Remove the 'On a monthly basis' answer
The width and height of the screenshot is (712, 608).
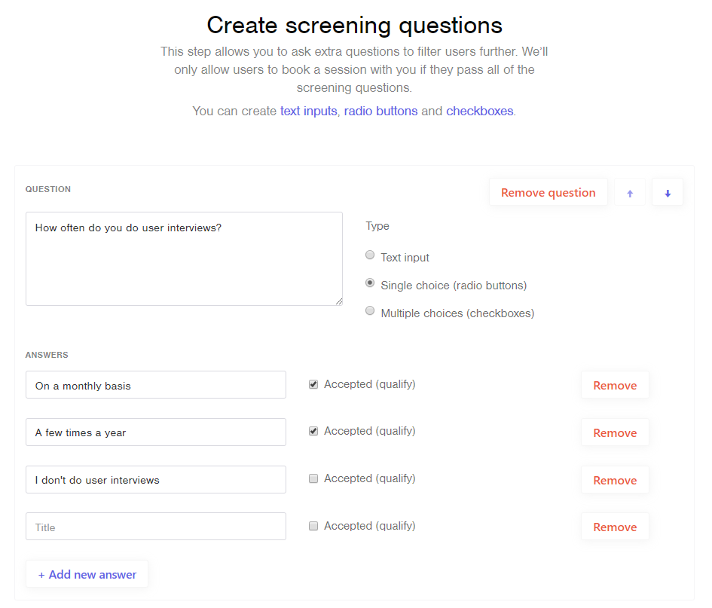click(615, 386)
